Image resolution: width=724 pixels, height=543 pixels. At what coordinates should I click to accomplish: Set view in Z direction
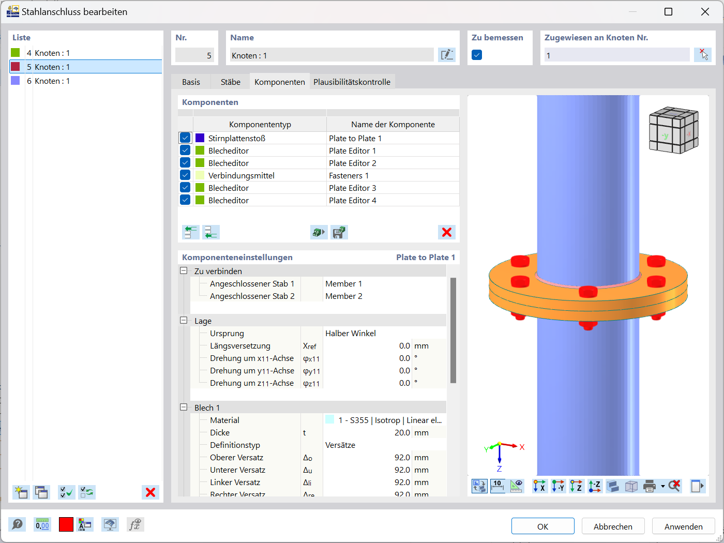pyautogui.click(x=576, y=486)
